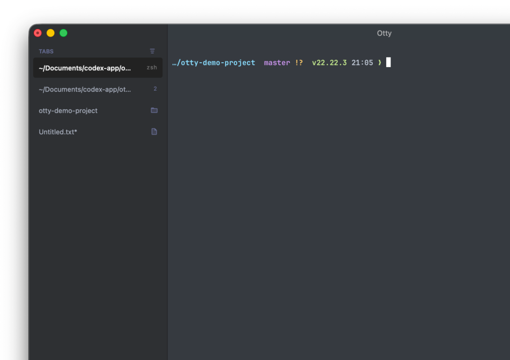Select the active zsh terminal tab
The image size is (510, 360).
pos(98,68)
